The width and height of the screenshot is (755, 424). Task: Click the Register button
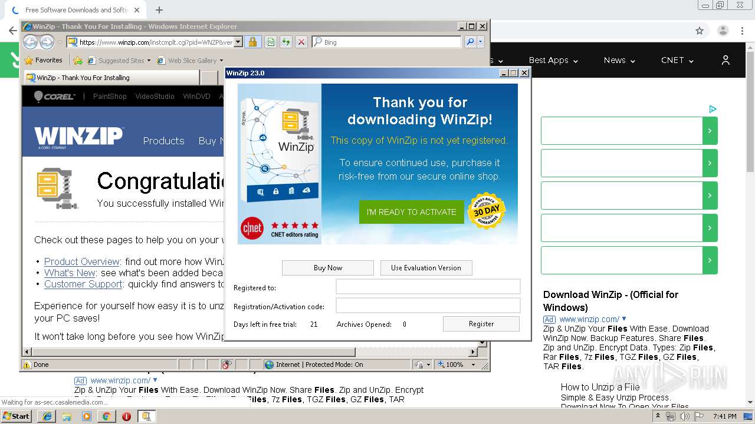(481, 324)
